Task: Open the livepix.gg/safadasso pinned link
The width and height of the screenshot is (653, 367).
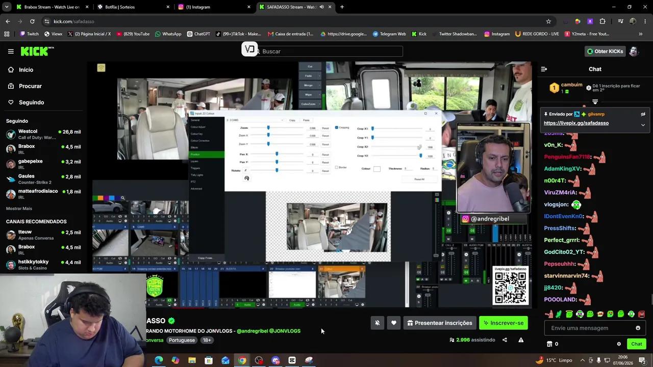Action: click(x=576, y=123)
